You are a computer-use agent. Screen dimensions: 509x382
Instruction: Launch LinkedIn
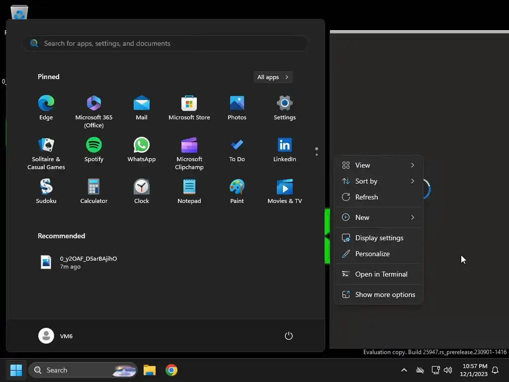point(285,150)
